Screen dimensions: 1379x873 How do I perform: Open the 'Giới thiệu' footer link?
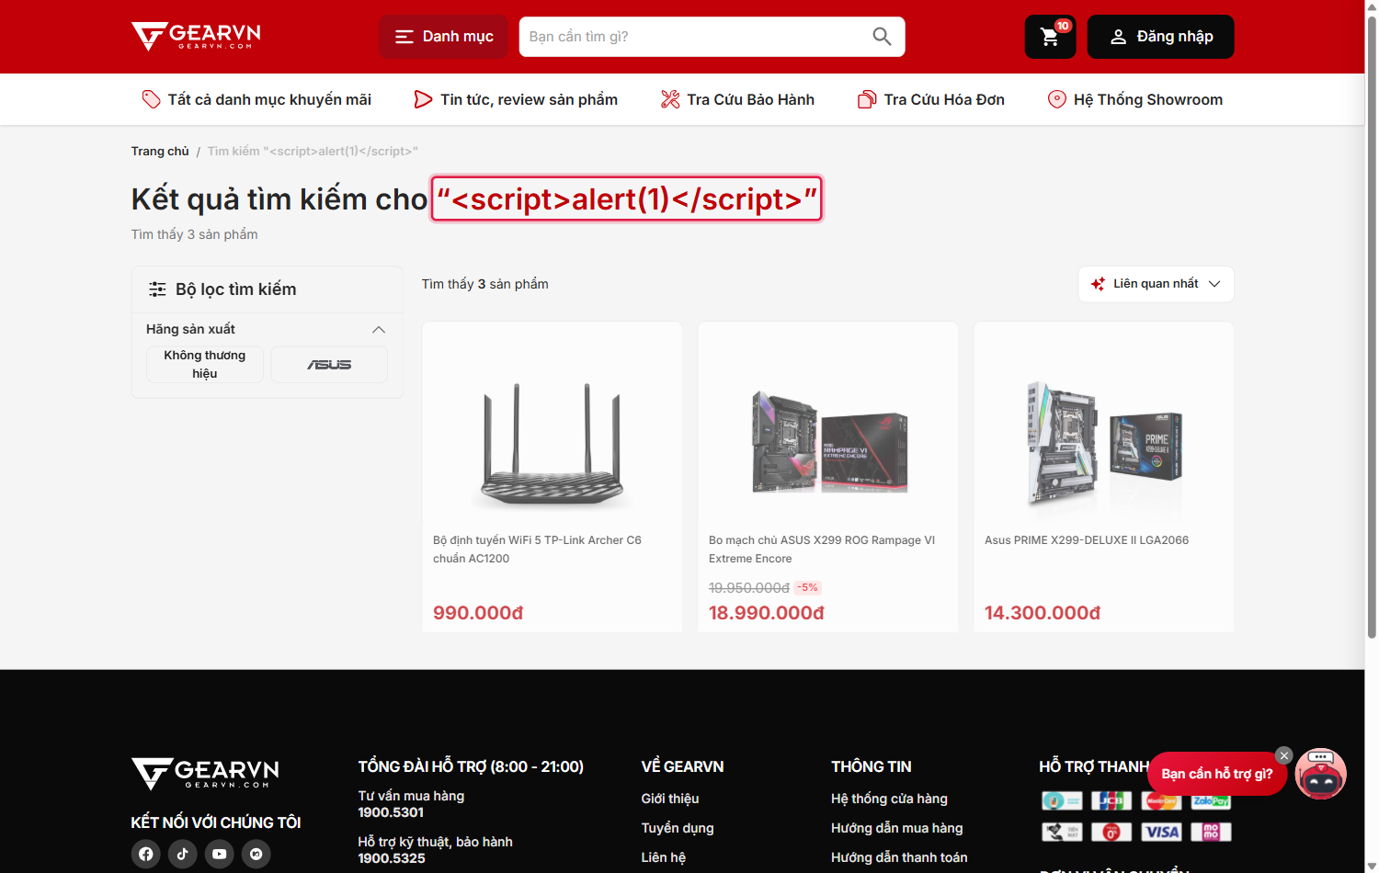tap(670, 799)
